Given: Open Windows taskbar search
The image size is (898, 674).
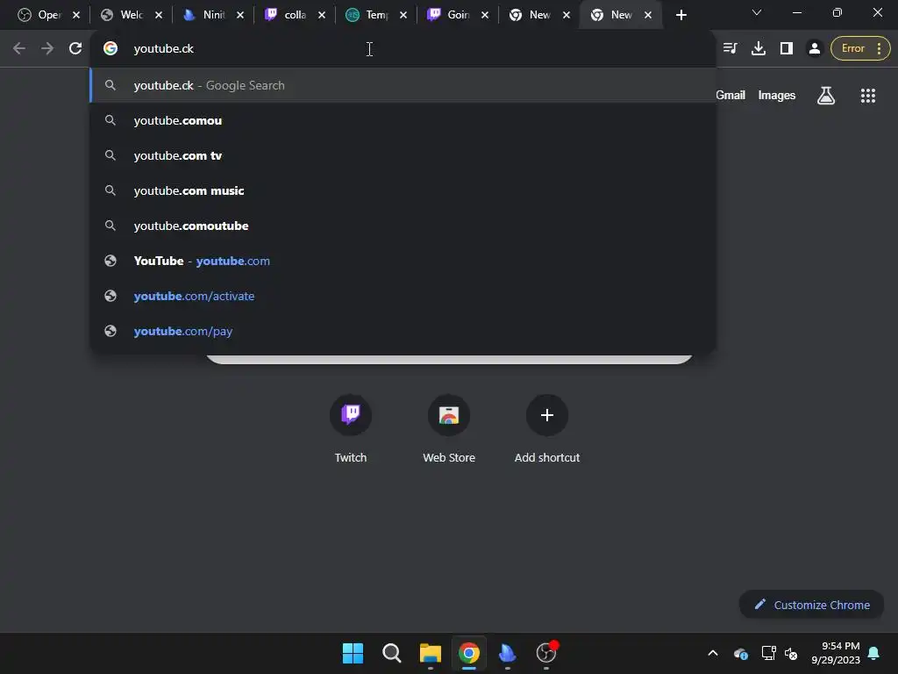Looking at the screenshot, I should [x=392, y=653].
